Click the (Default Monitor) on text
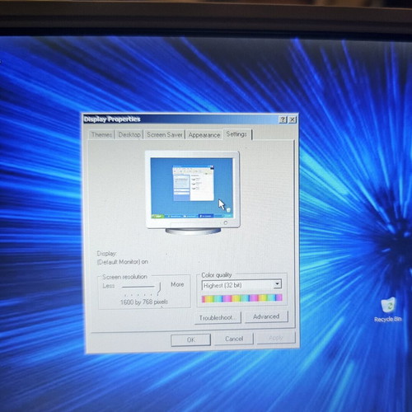Viewport: 412px width, 412px height. click(x=123, y=262)
